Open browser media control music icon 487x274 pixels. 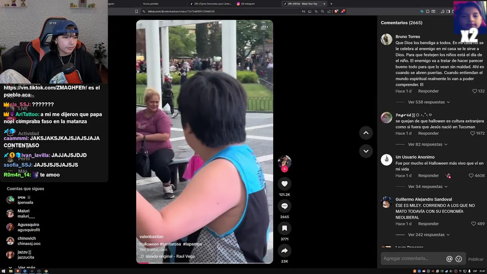[442, 11]
